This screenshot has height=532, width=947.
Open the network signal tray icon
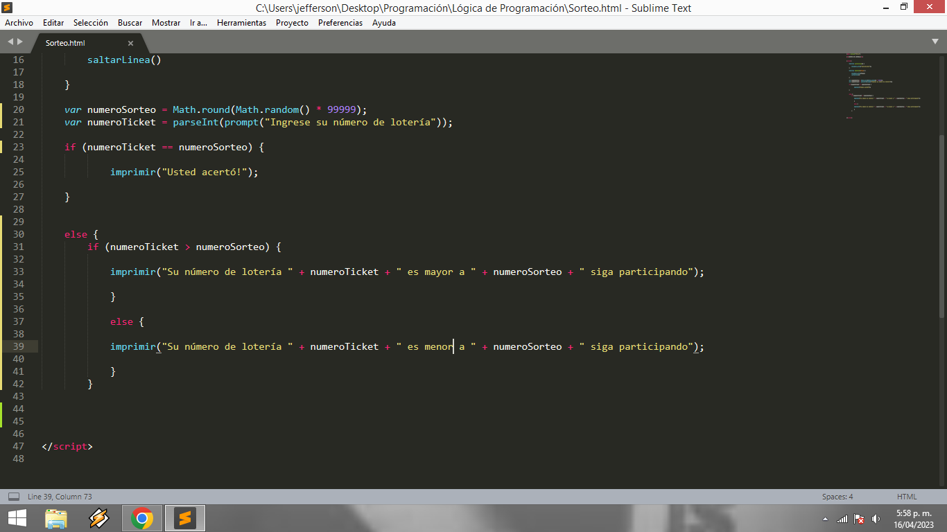pyautogui.click(x=842, y=519)
